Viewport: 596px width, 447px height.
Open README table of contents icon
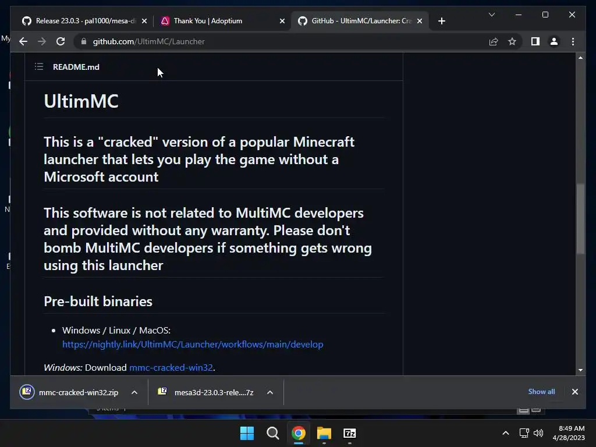coord(39,67)
